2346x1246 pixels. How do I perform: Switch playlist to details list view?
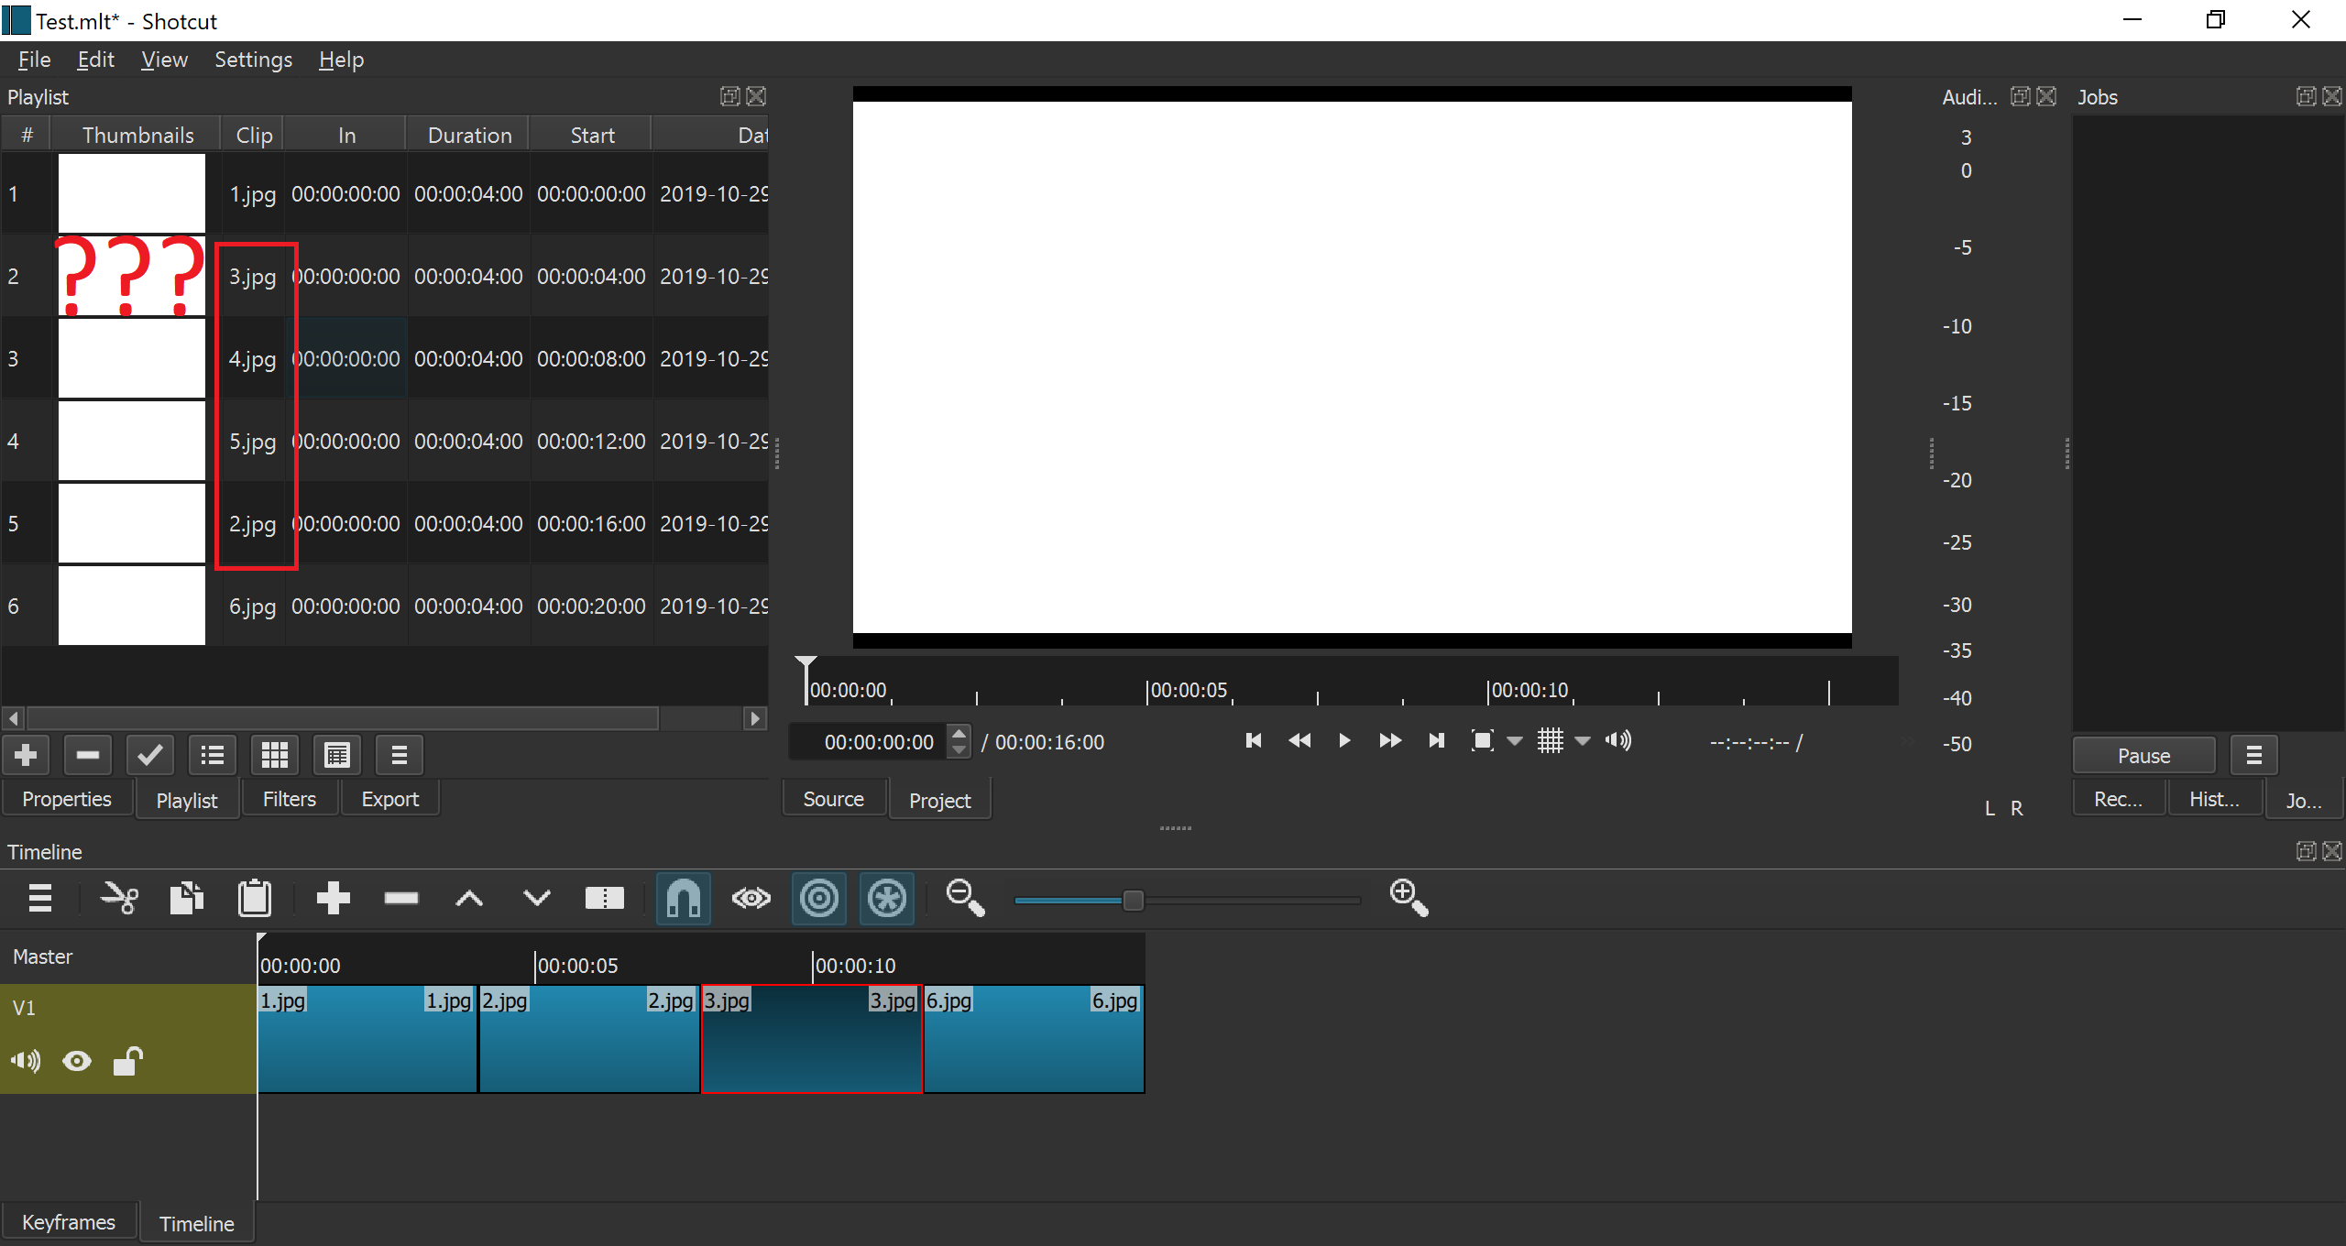[x=213, y=755]
